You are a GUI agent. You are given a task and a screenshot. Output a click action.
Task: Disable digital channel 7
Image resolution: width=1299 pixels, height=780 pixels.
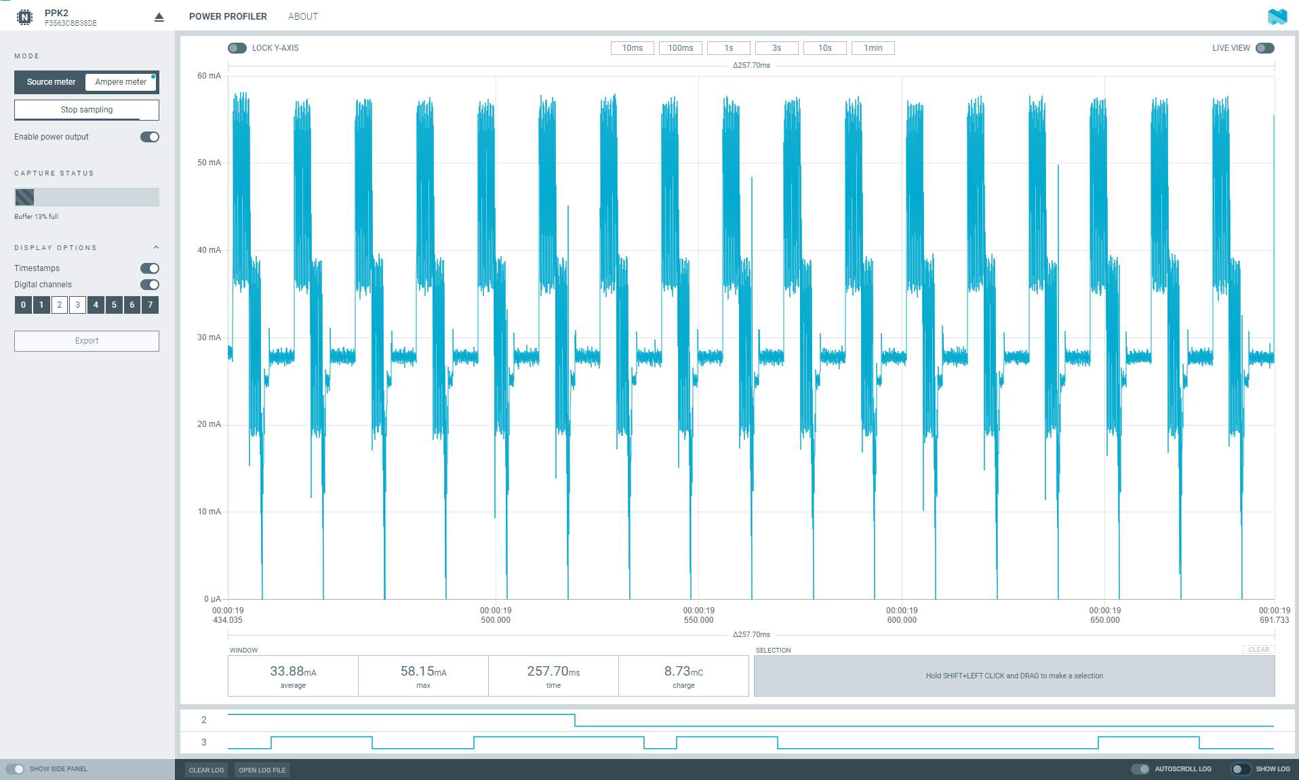[x=150, y=305]
